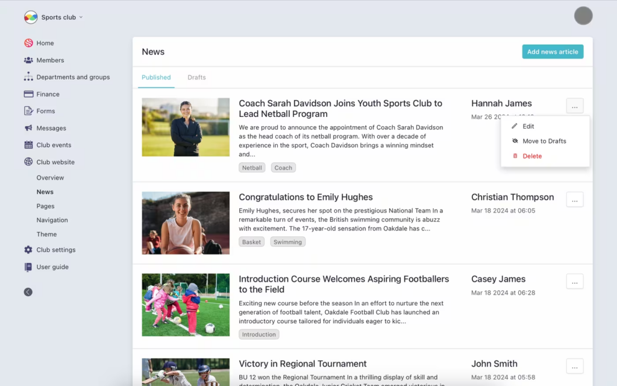Open Introduction Course Welcomes Aspiring Footballers title

coord(344,284)
